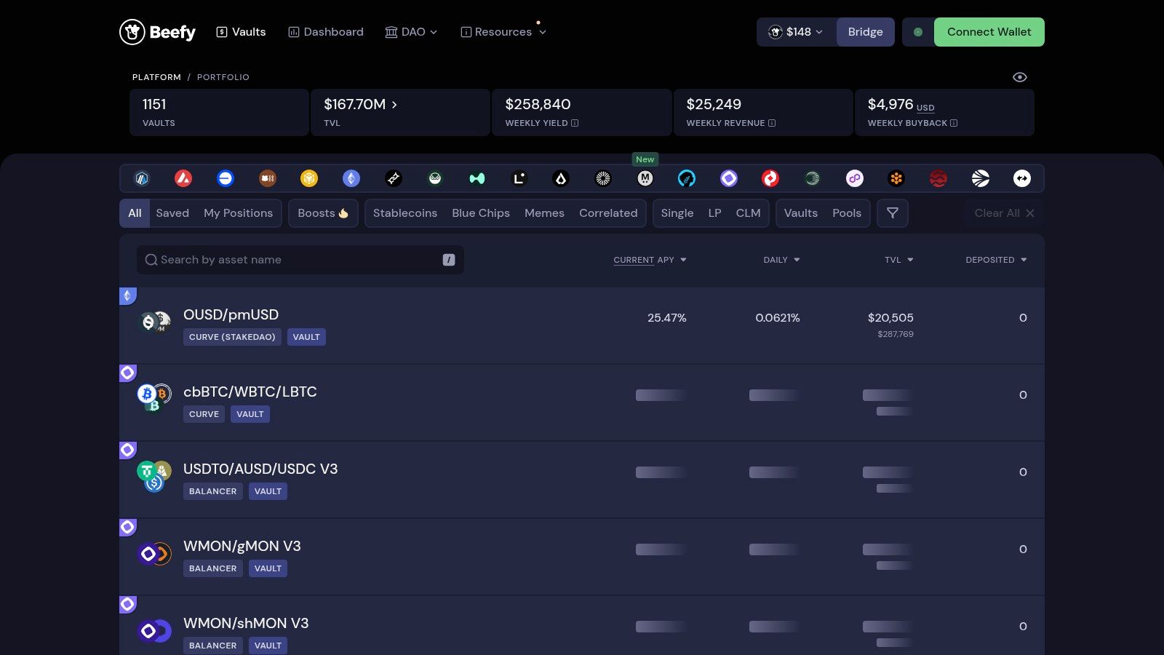1164x655 pixels.
Task: Toggle the Stablecoins filter
Action: click(405, 213)
